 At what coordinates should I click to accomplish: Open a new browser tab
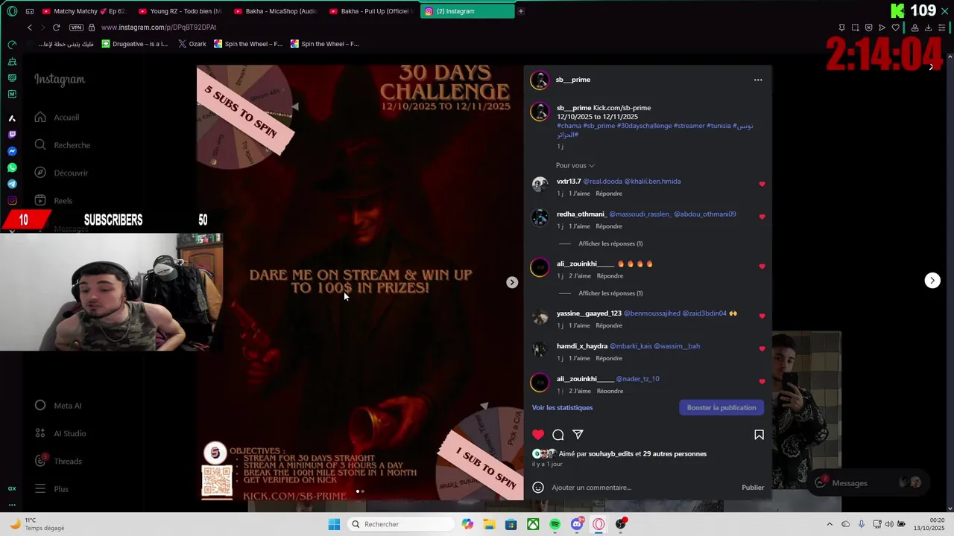tap(521, 11)
